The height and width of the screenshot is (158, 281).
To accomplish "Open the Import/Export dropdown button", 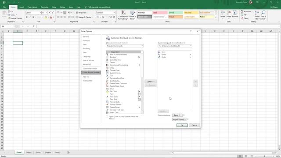I will coord(179,119).
